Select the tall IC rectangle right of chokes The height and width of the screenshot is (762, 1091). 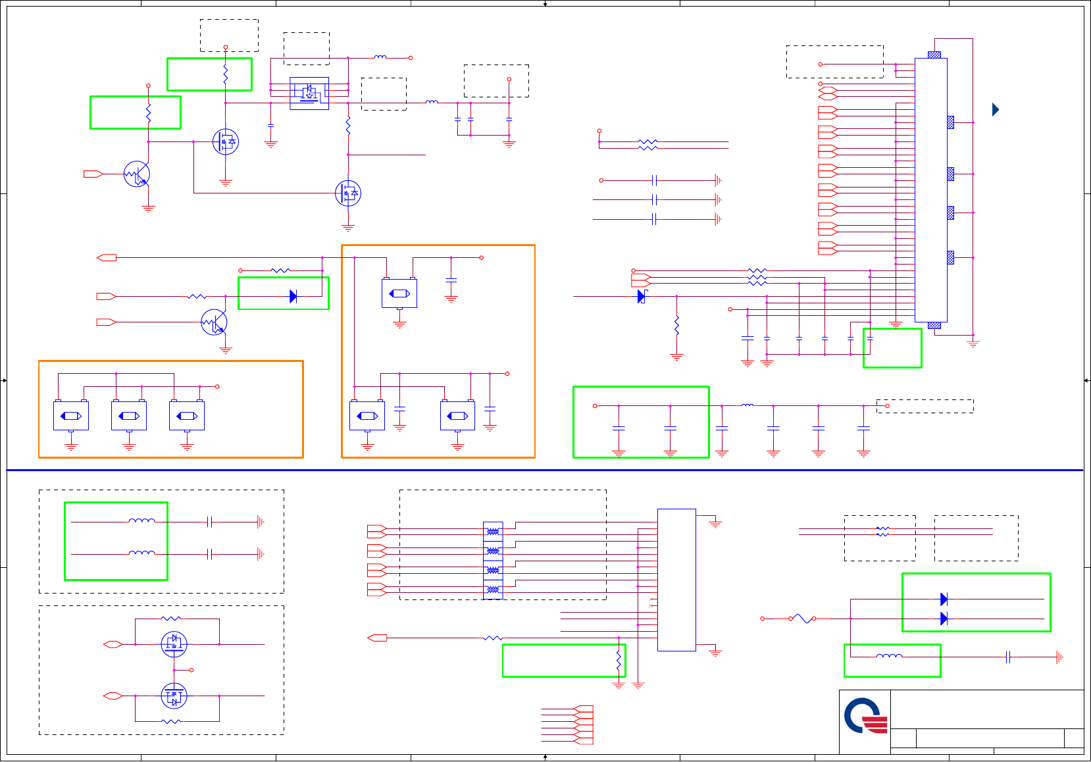tap(676, 580)
